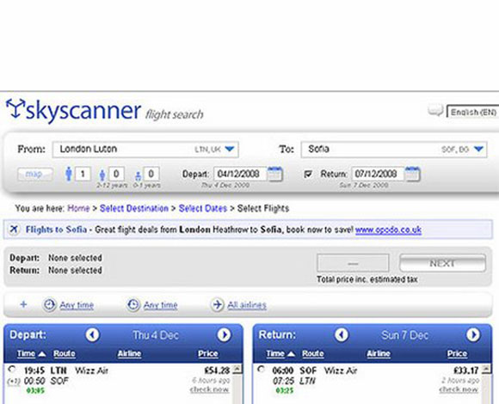Go to next day in Depart panel

pyautogui.click(x=224, y=334)
